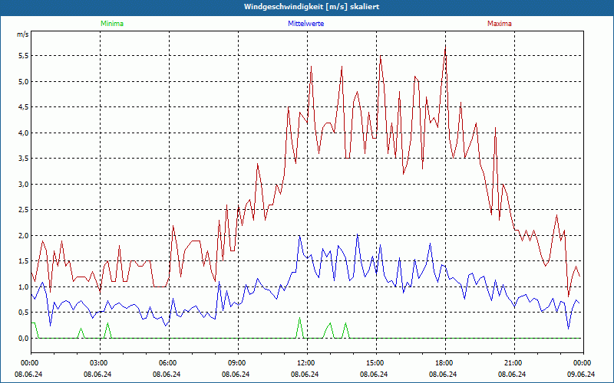
Task: Select the 1,0 y-axis value label
Action: pyautogui.click(x=22, y=287)
